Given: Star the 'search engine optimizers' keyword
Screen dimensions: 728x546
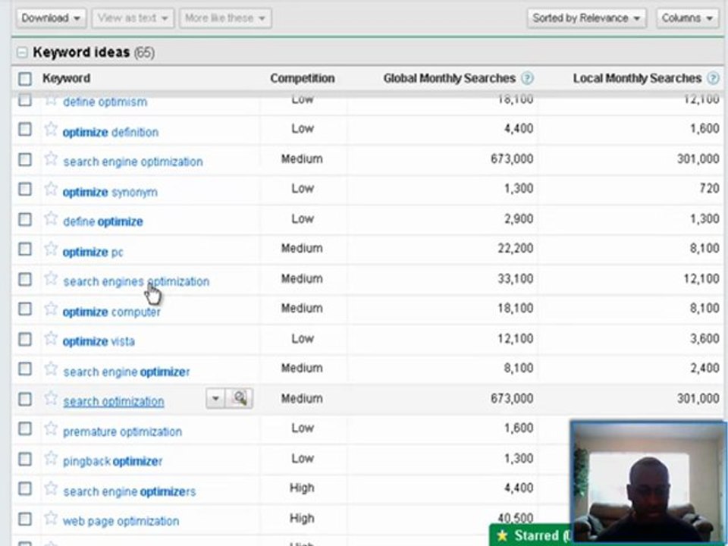Looking at the screenshot, I should click(x=51, y=488).
